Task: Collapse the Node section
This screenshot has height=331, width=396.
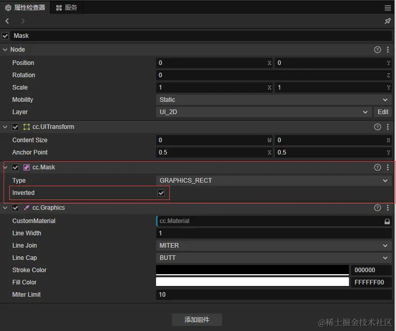Action: [5, 50]
